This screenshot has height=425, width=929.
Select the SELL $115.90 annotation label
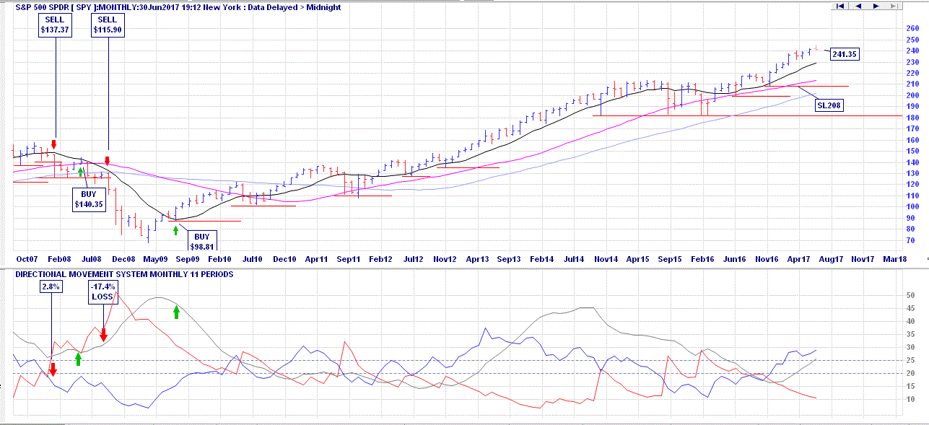point(108,24)
